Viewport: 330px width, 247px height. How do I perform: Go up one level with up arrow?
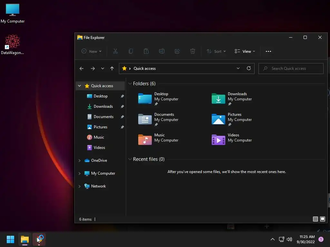[x=112, y=69]
